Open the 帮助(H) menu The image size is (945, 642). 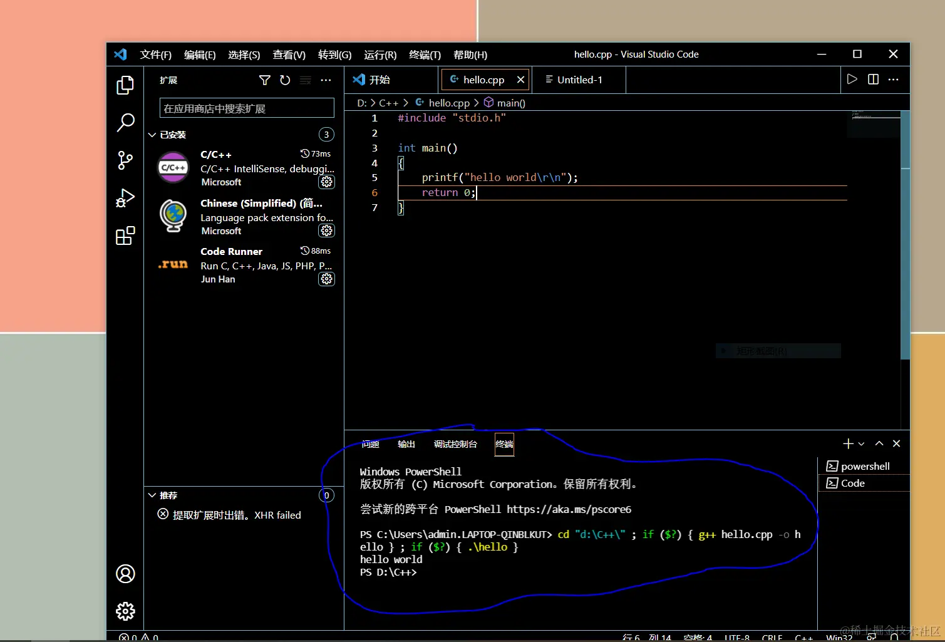coord(470,54)
